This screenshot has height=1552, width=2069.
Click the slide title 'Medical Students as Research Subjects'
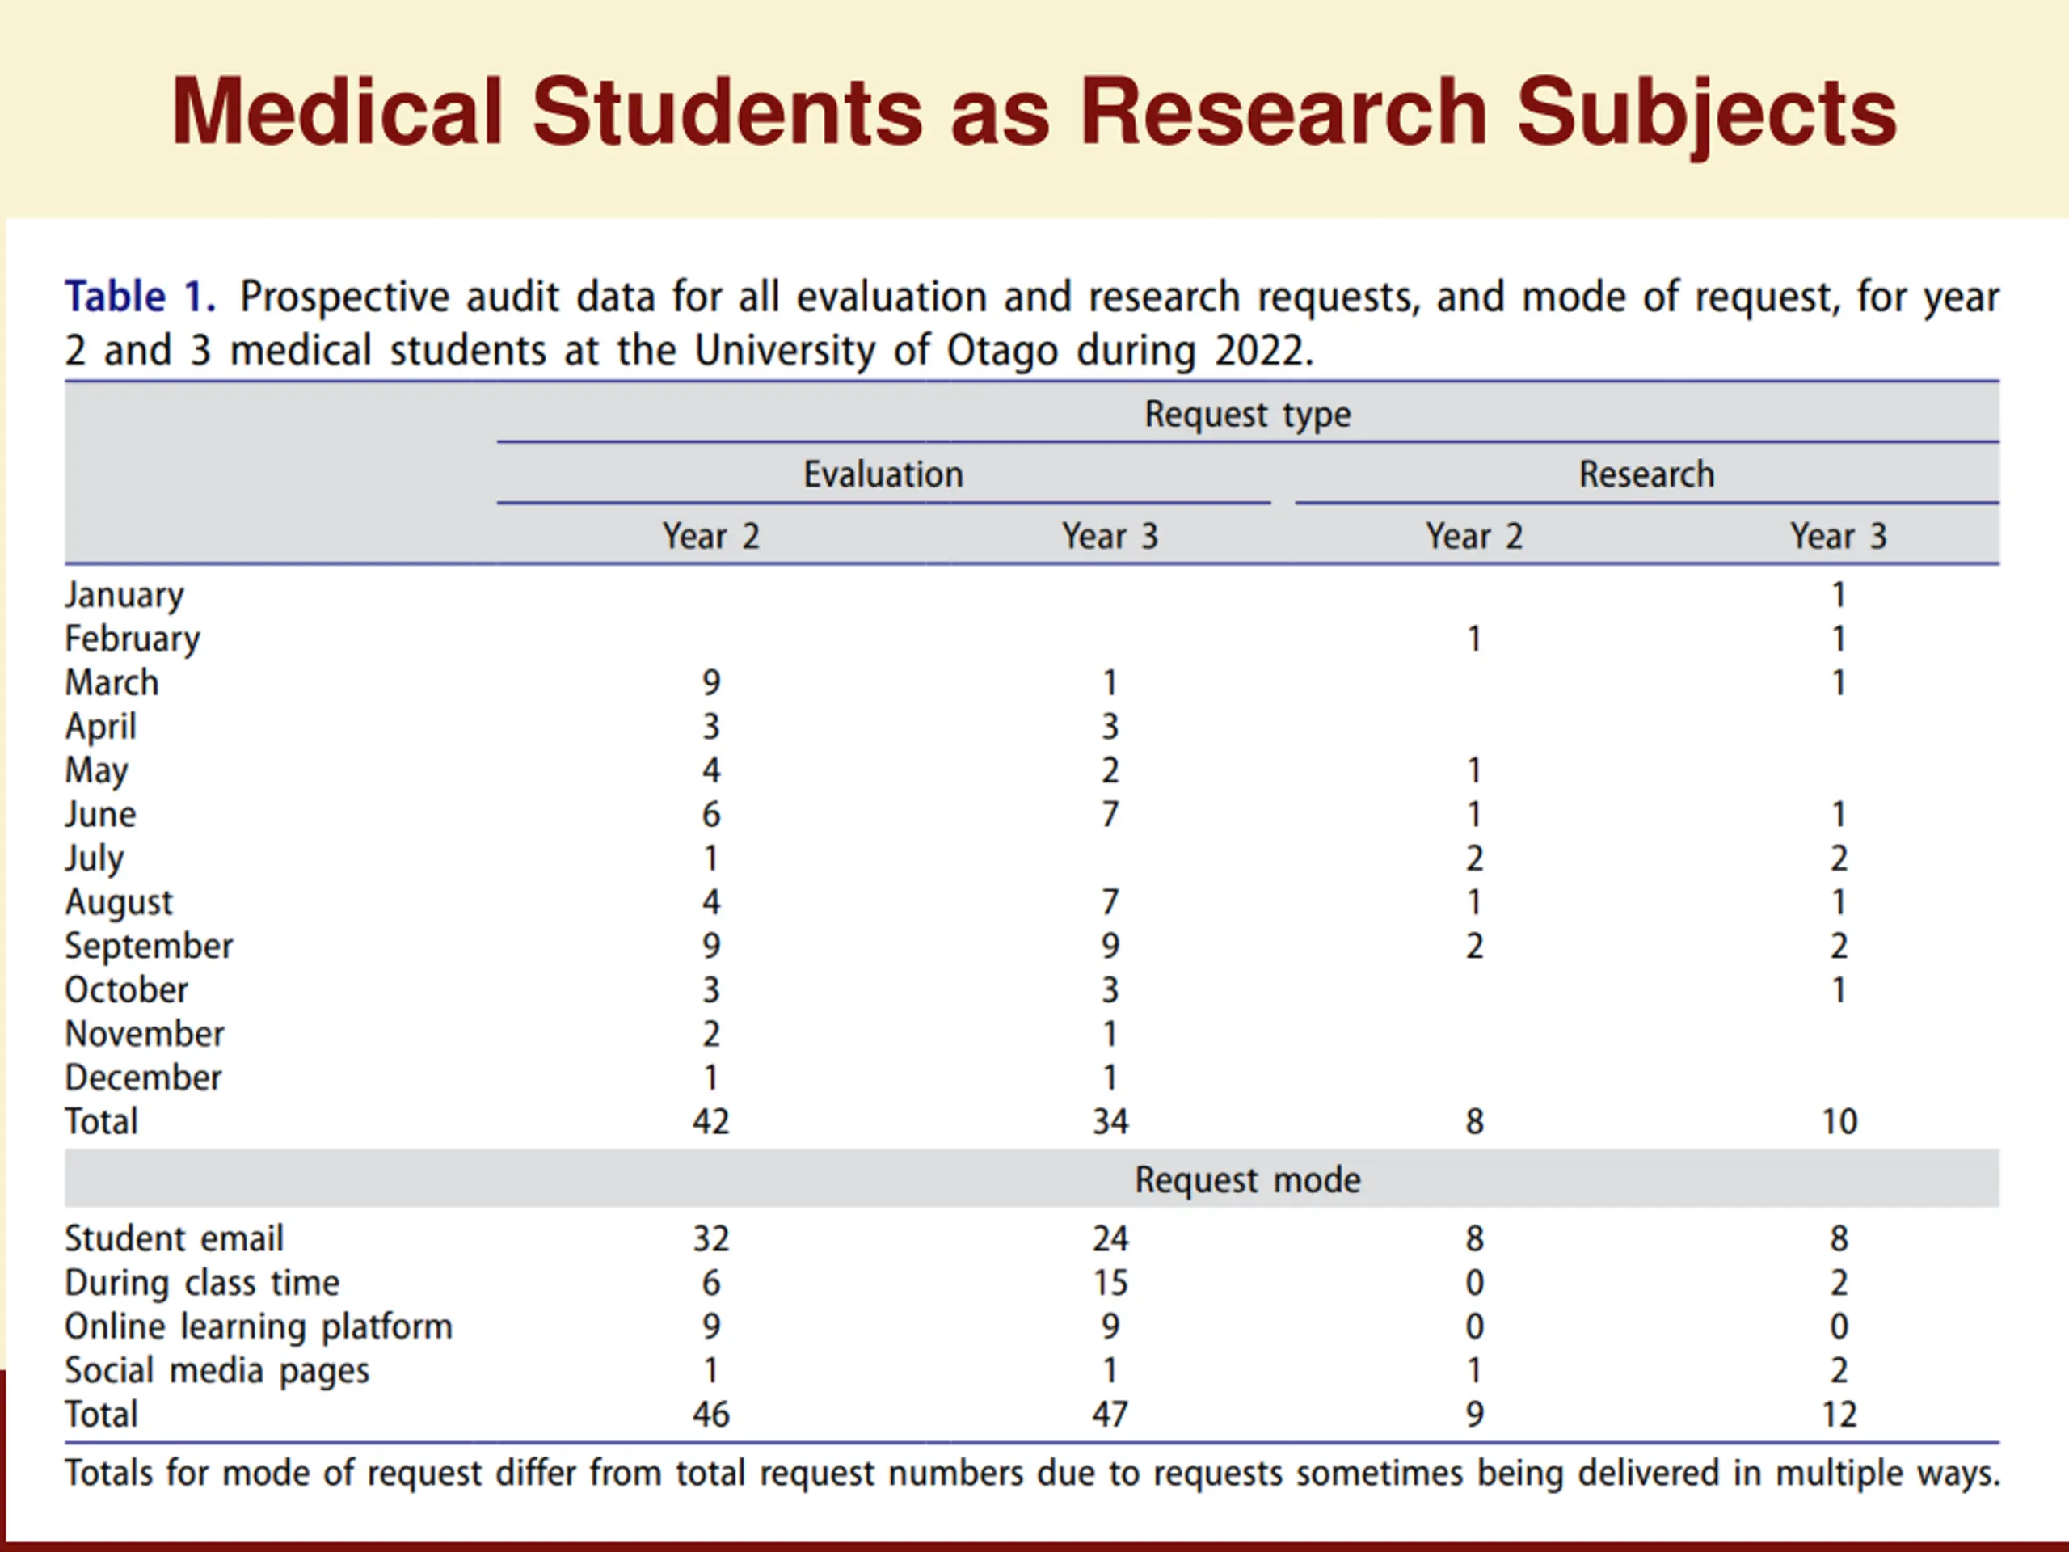coord(1034,112)
